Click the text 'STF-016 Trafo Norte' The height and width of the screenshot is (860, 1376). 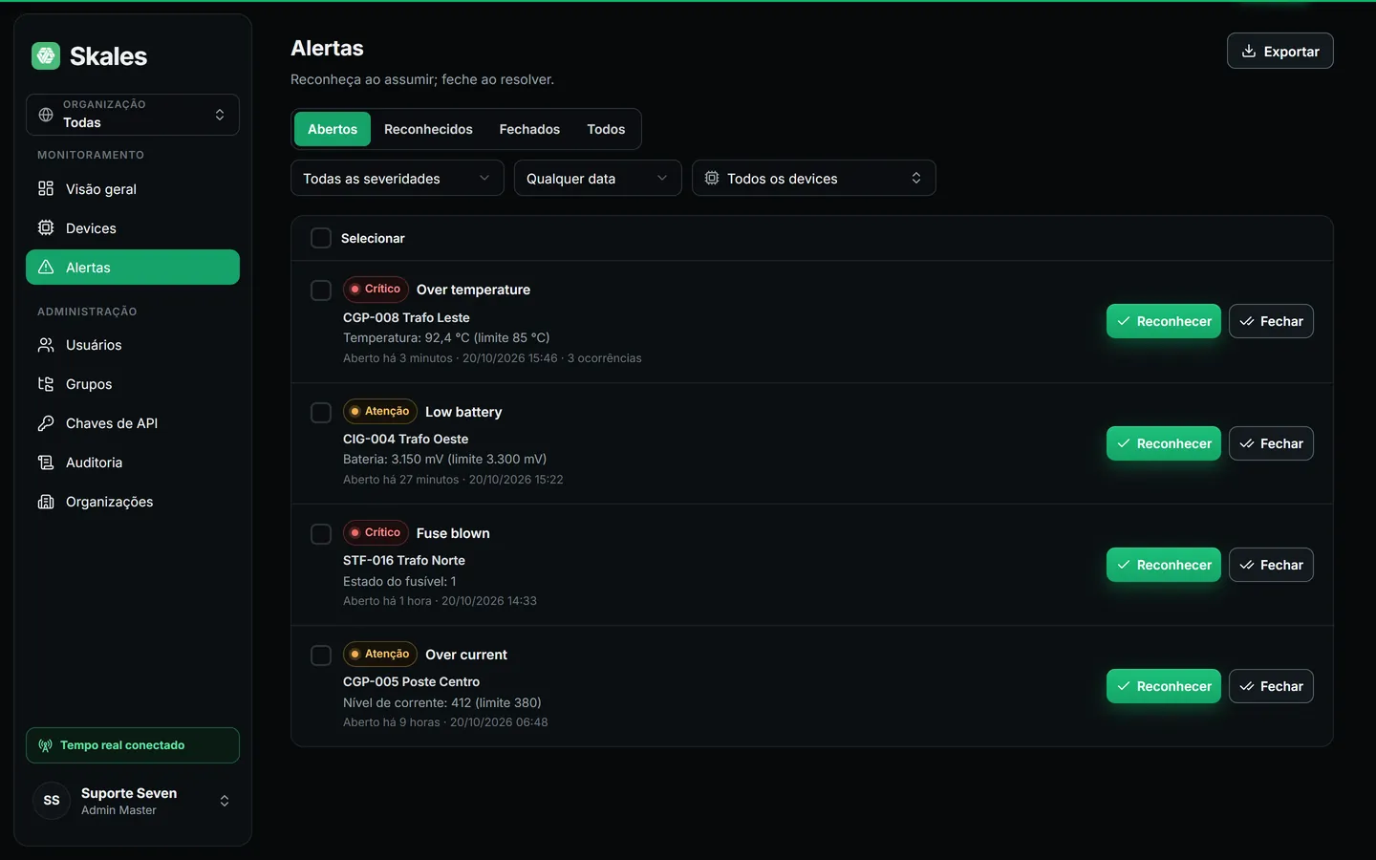tap(404, 560)
